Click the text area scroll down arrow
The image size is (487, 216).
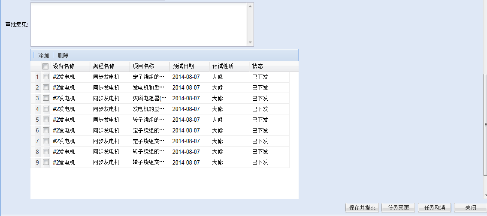pos(250,42)
